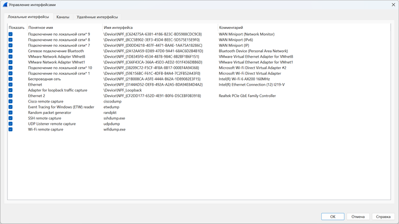
Task: Select 'sshdump.exe' interface name cell
Action: [x=114, y=118]
